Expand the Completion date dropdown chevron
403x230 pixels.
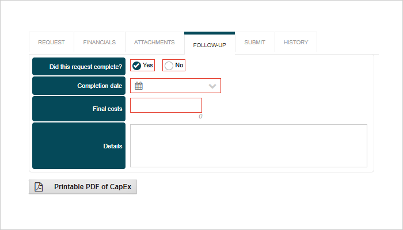pos(212,86)
